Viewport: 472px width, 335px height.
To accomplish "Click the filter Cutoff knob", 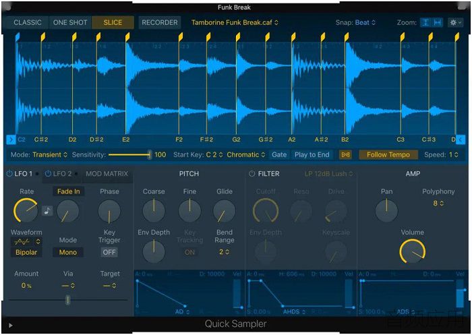I will [x=266, y=210].
